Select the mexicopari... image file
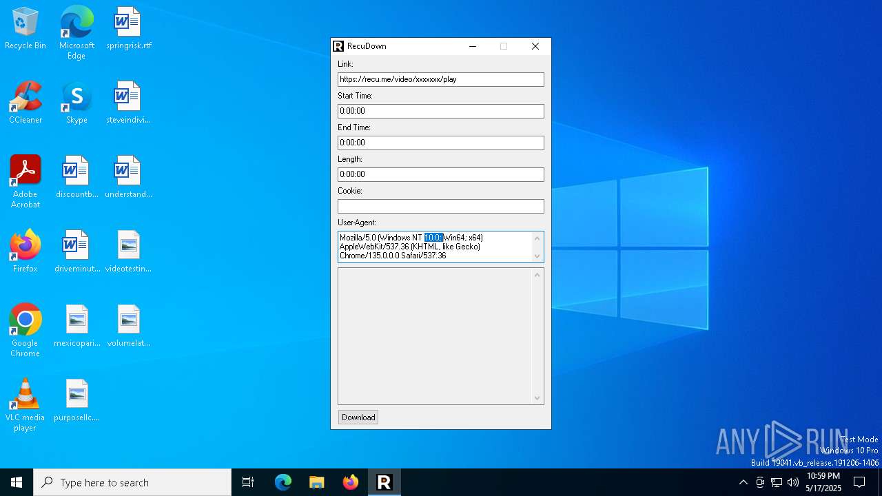The height and width of the screenshot is (496, 882). pyautogui.click(x=76, y=327)
